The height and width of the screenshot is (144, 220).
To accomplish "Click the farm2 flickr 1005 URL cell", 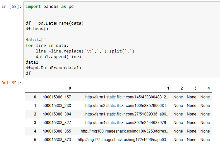I will pyautogui.click(x=127, y=106).
